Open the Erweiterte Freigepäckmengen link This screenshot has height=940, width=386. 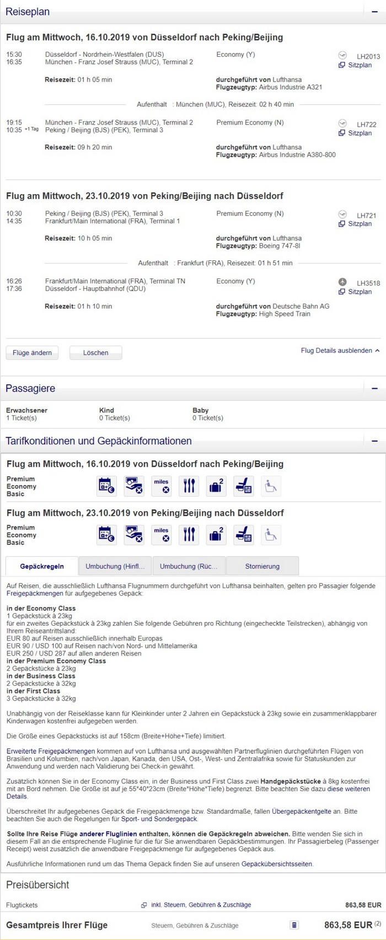coord(51,751)
